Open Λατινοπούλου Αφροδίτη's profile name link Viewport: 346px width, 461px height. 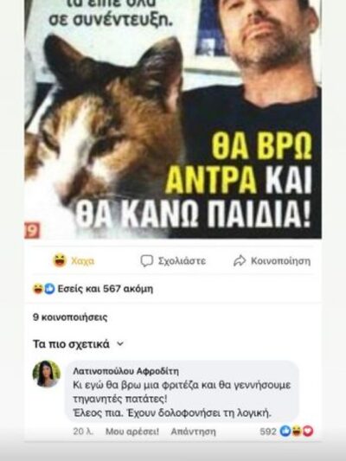point(125,371)
